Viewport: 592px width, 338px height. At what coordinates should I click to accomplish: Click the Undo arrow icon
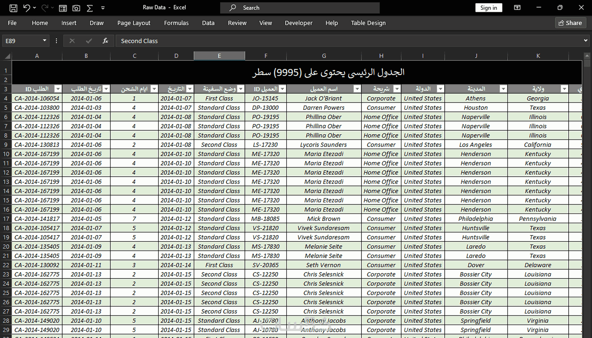tap(26, 8)
